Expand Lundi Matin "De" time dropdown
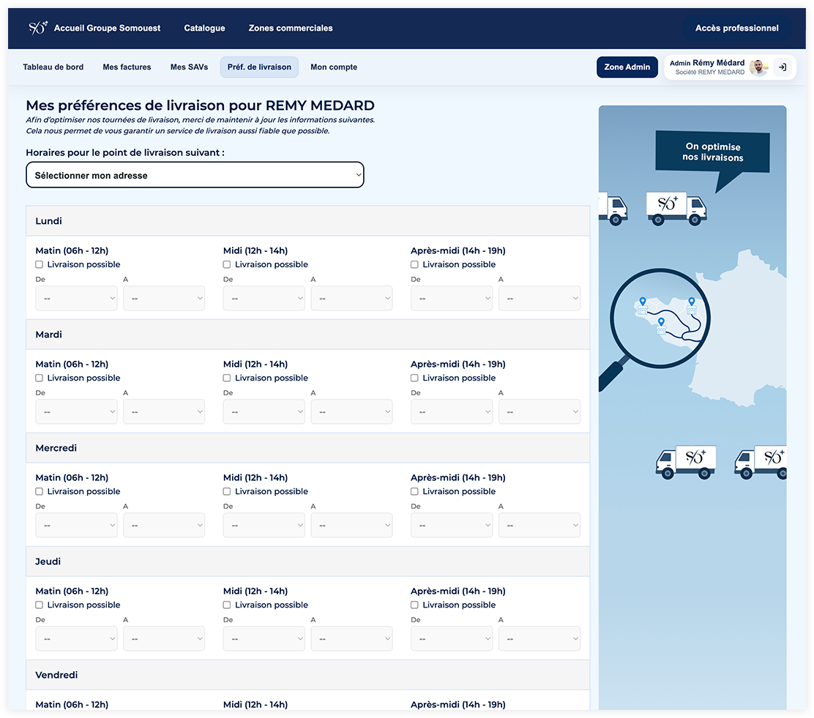This screenshot has height=718, width=814. (x=76, y=299)
